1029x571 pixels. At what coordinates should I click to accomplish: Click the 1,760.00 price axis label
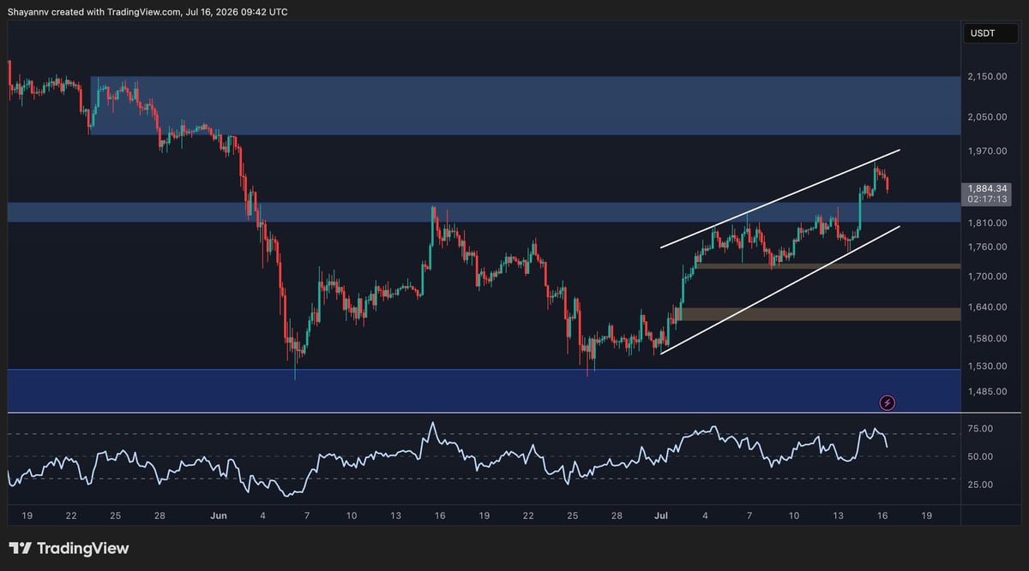click(x=987, y=247)
